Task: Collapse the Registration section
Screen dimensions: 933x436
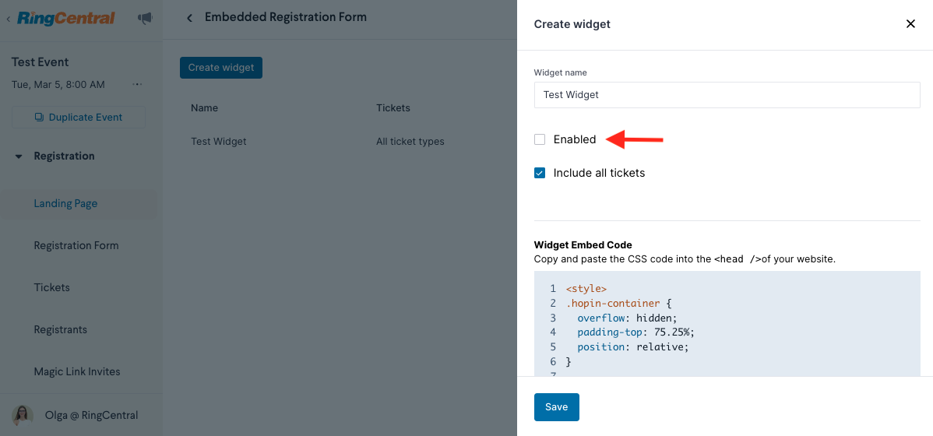Action: click(x=19, y=156)
